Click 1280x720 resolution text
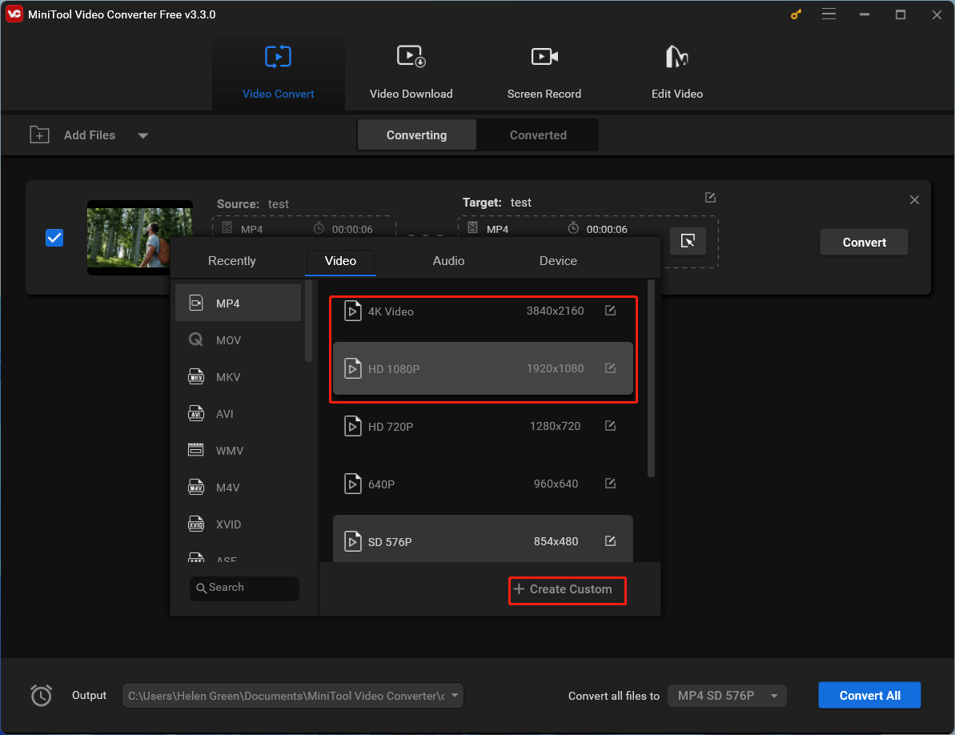The image size is (955, 735). click(555, 426)
